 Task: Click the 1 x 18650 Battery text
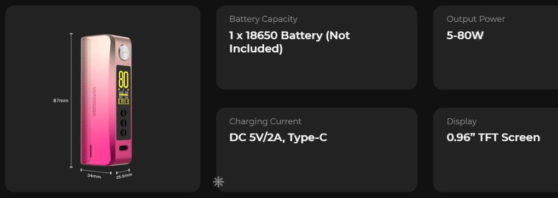[289, 42]
